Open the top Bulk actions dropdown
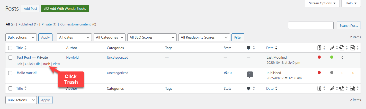Screen dimensions: 366x109 tap(21, 37)
